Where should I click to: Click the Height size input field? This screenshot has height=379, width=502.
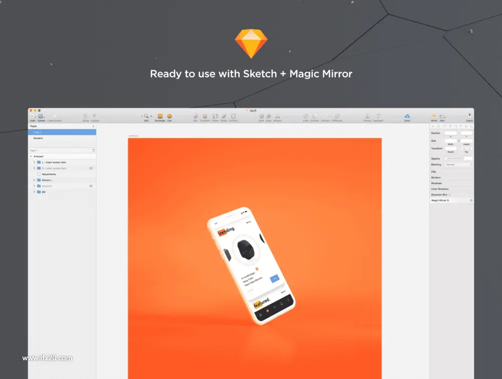pos(466,141)
